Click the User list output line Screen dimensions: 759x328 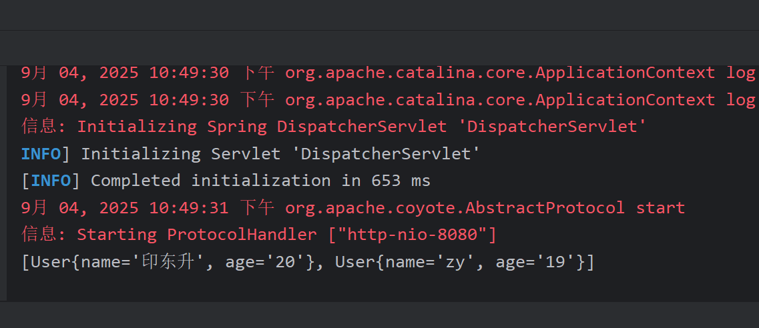(308, 262)
